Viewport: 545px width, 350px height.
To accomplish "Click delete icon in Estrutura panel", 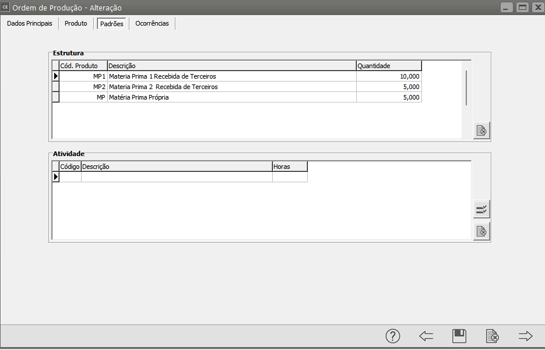I will (x=481, y=130).
